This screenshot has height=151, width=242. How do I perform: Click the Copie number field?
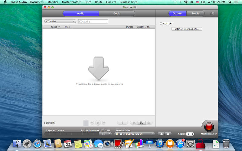(x=188, y=134)
